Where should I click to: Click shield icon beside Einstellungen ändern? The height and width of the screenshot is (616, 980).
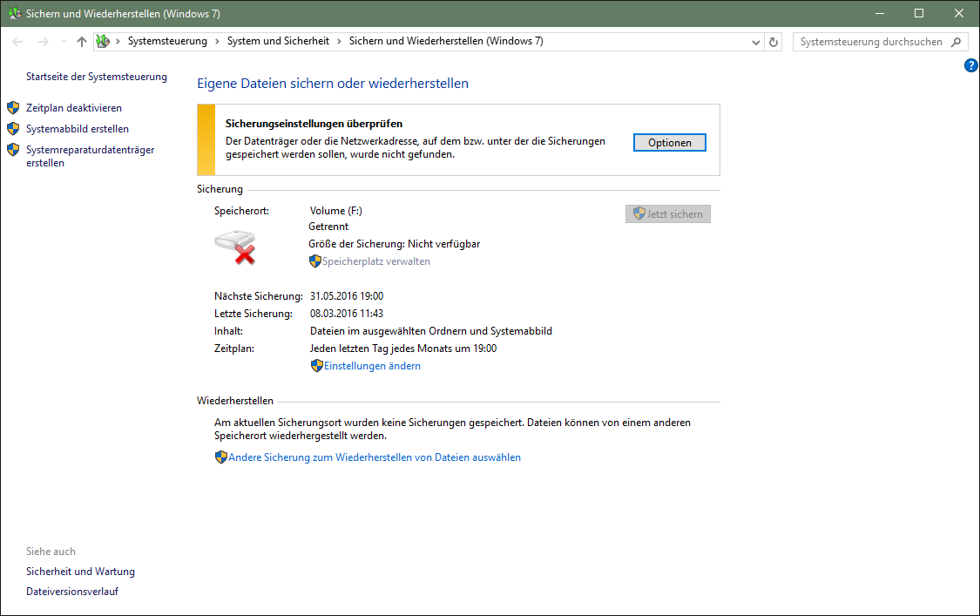(x=317, y=366)
